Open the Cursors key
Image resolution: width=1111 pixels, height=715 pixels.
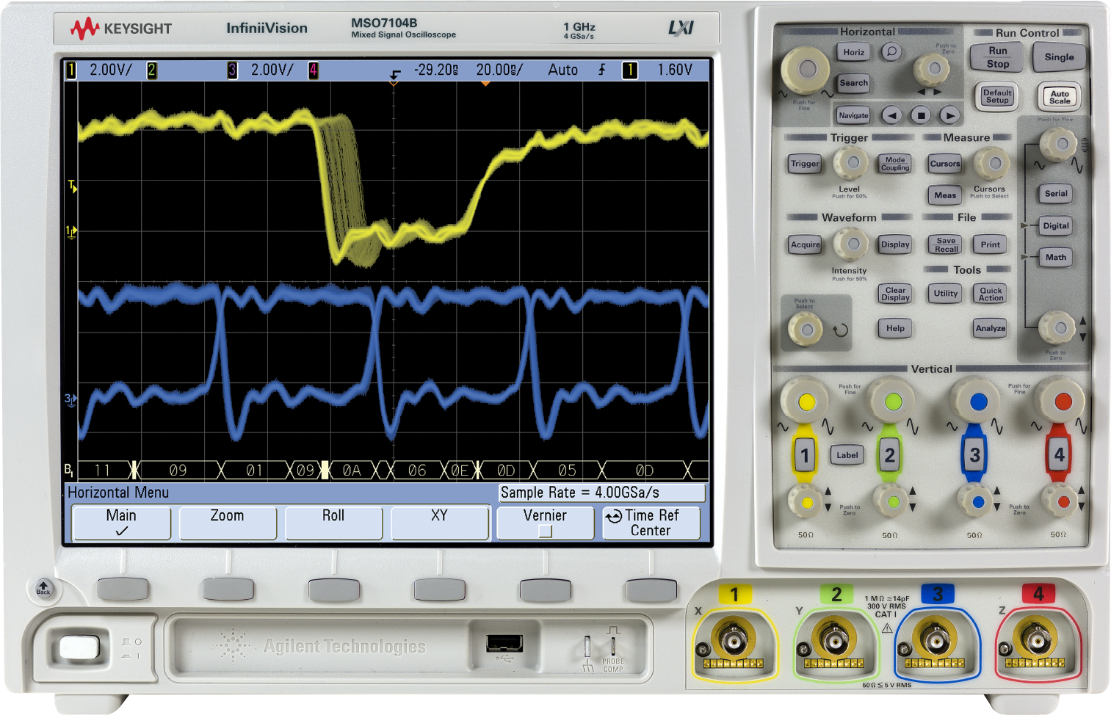click(x=945, y=164)
